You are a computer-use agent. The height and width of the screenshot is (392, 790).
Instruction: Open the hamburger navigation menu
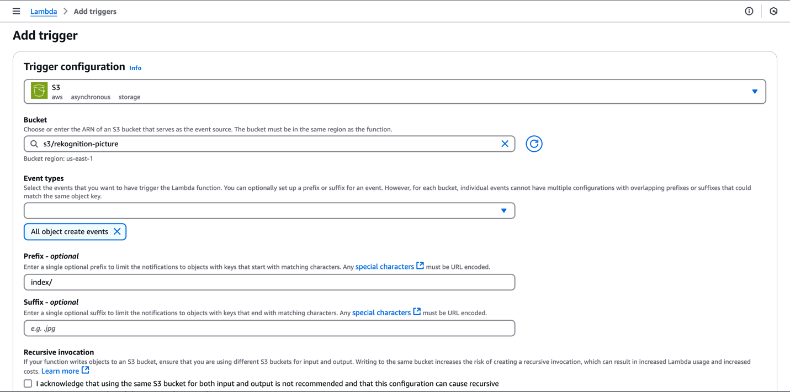[x=16, y=11]
